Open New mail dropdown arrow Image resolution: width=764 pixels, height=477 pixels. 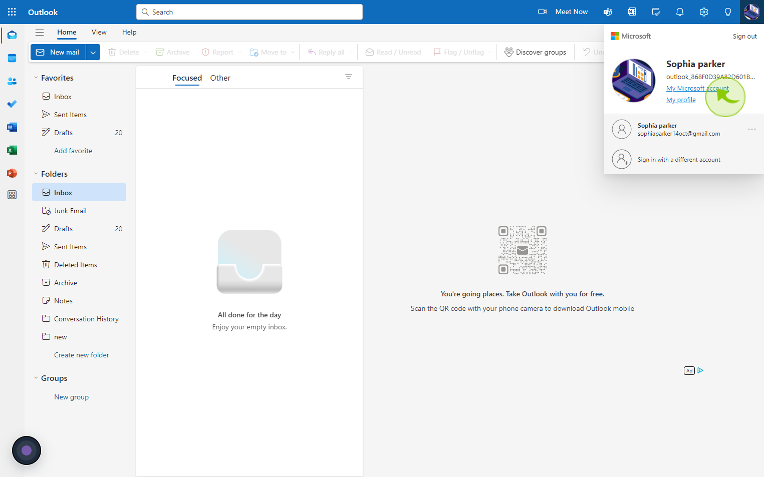(x=93, y=52)
